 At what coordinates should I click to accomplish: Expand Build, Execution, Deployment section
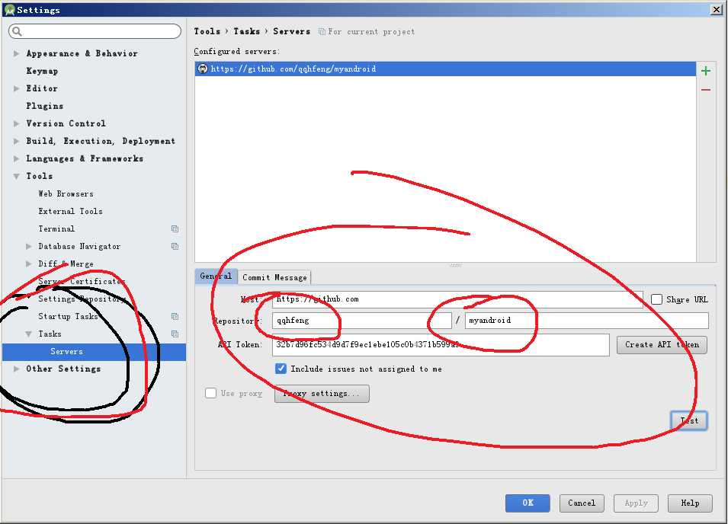point(17,141)
